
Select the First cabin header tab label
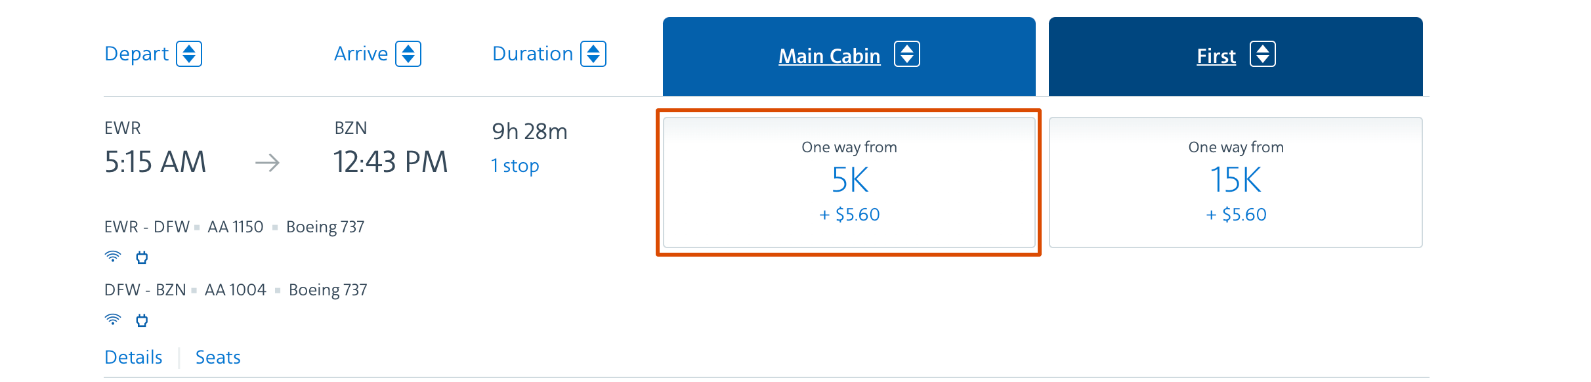click(1216, 56)
